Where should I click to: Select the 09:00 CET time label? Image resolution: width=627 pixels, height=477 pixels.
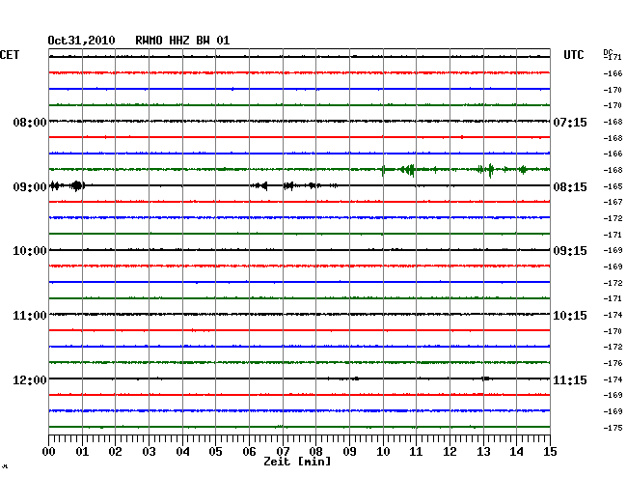coord(30,187)
